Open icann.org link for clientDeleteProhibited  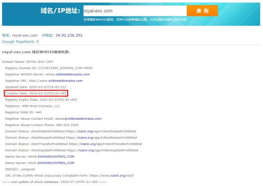(x=85, y=131)
